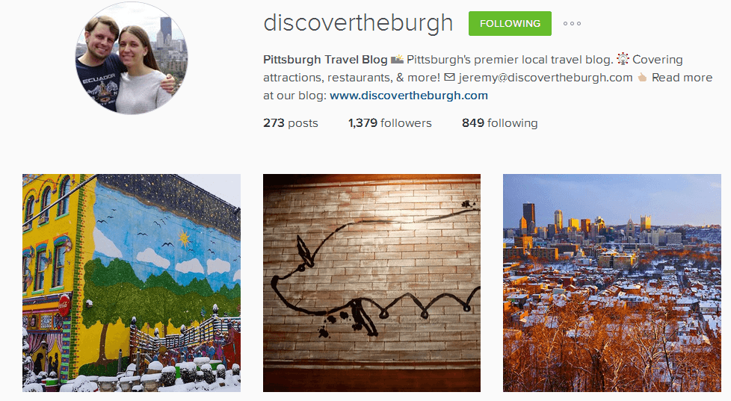Click the discovertheburgh username heading
Screen dimensions: 731x401
coord(358,23)
